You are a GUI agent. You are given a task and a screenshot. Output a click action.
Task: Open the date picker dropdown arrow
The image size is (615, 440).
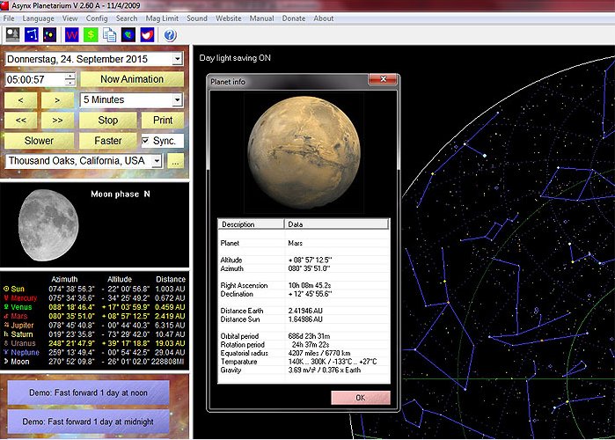[x=177, y=59]
